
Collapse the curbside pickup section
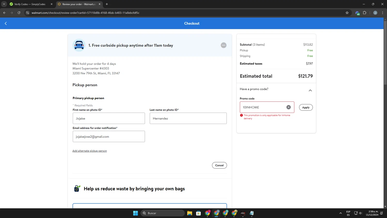click(x=223, y=45)
